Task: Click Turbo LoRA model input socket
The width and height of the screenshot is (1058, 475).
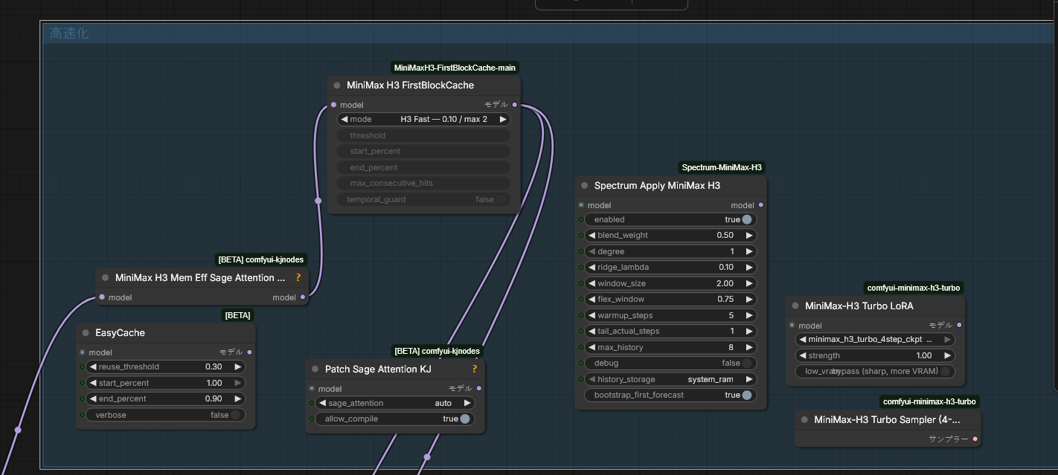Action: [792, 326]
